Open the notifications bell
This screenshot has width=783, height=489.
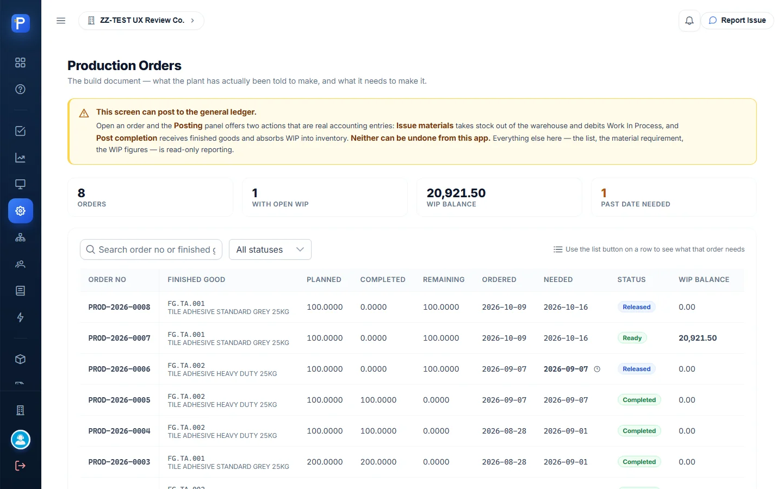click(689, 21)
